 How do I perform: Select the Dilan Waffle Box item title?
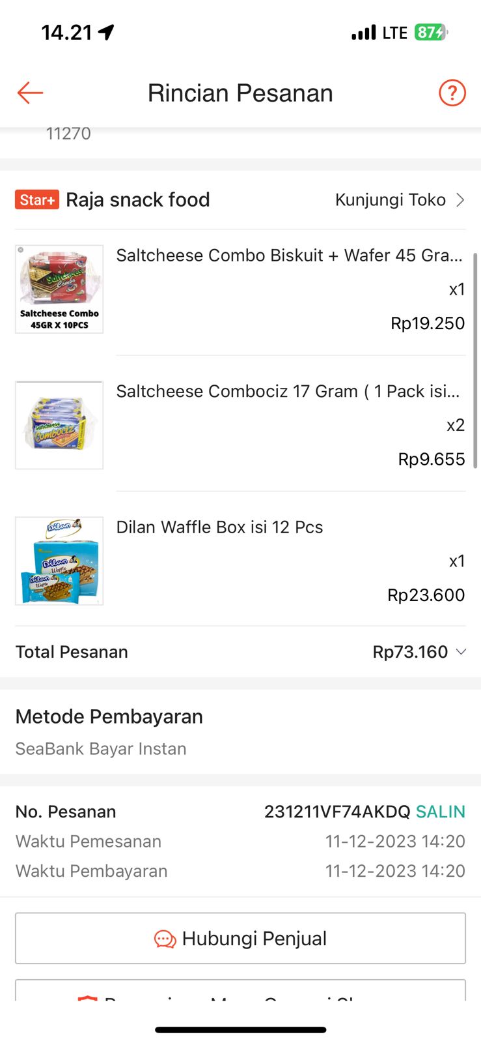pyautogui.click(x=219, y=527)
